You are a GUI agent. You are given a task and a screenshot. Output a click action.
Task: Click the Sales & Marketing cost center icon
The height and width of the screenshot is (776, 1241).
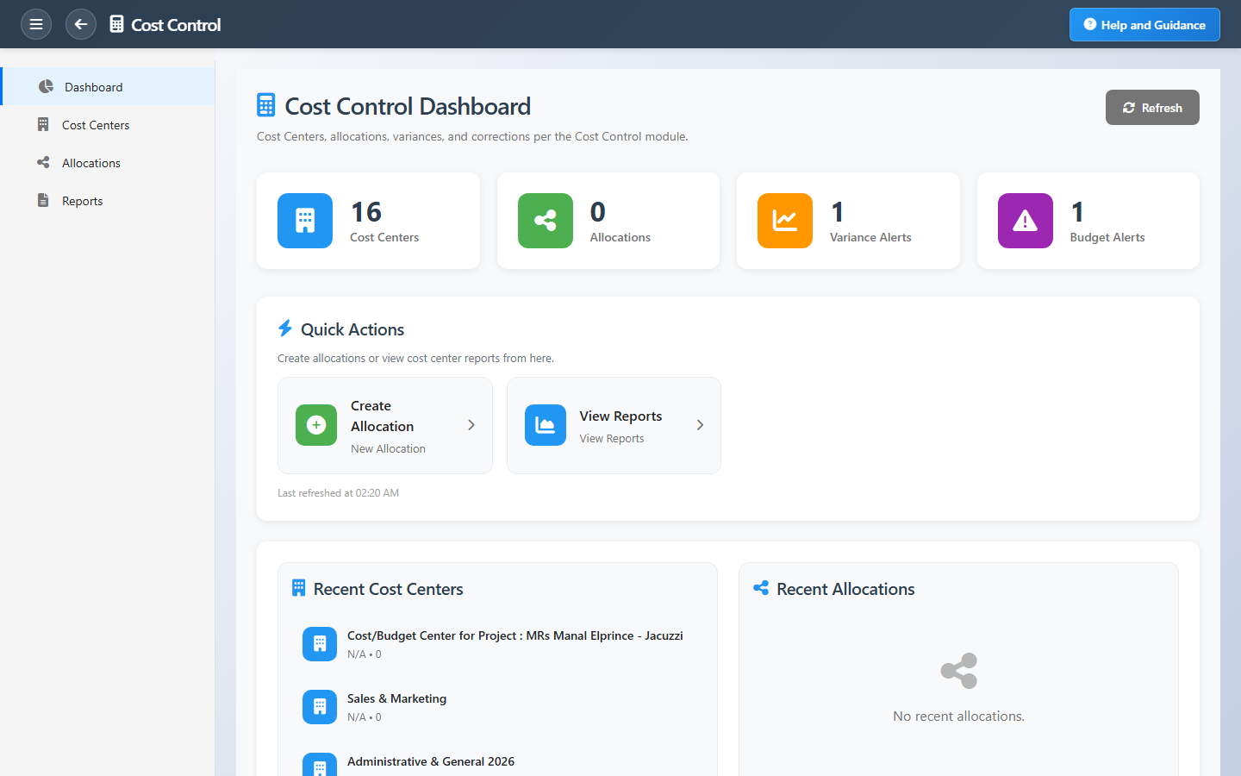(320, 707)
